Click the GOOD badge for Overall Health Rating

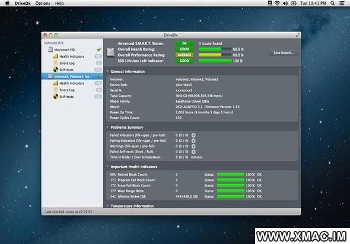point(184,49)
